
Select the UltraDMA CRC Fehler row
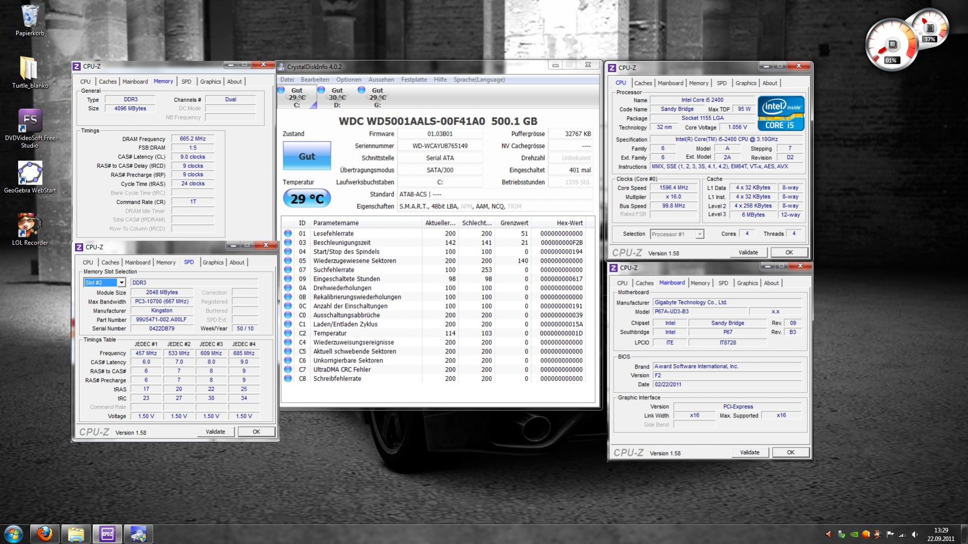coord(438,370)
